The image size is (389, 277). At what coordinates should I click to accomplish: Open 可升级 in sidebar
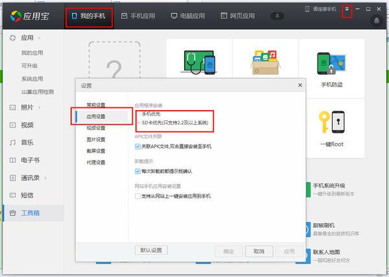pyautogui.click(x=29, y=66)
